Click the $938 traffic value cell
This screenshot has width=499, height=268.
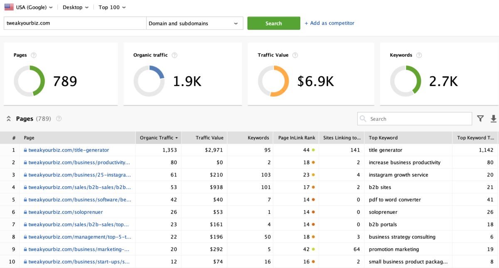click(x=216, y=187)
